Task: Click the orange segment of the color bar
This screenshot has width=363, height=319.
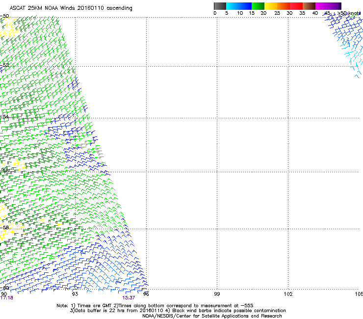Action: point(284,6)
